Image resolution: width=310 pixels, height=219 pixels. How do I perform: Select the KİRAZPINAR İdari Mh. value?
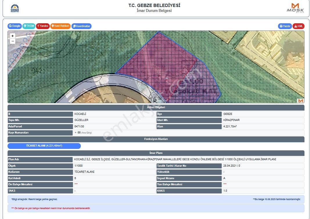(231, 120)
